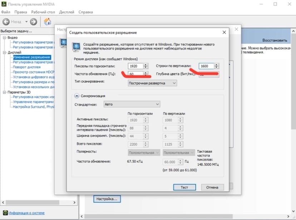Open the Правка menu
Image resolution: width=296 pixels, height=220 pixels.
(x=21, y=12)
